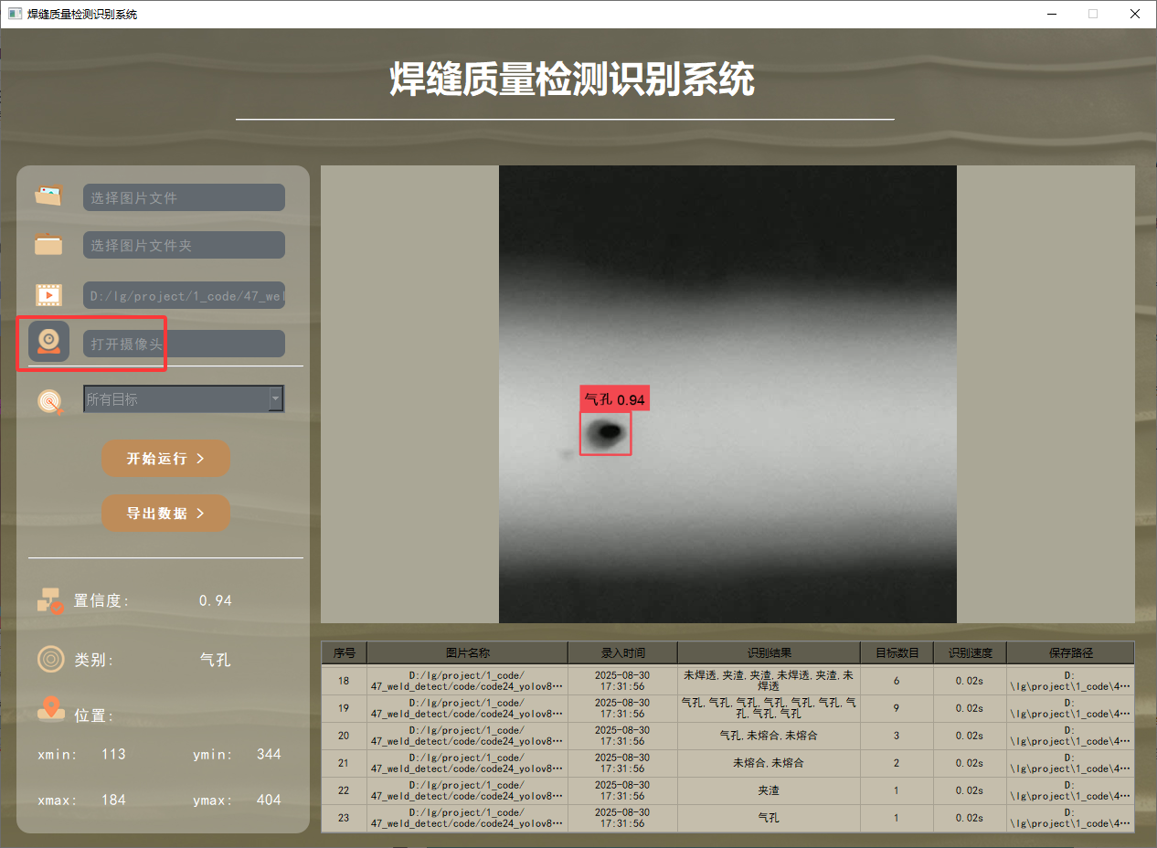
Task: Click ymin value 344
Action: 269,754
